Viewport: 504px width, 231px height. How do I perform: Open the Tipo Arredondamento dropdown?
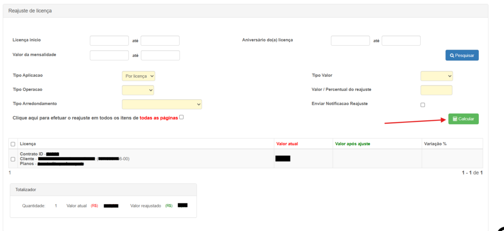(161, 104)
